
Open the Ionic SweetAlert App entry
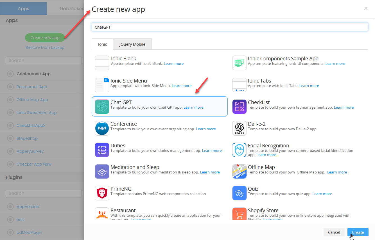coord(37,113)
